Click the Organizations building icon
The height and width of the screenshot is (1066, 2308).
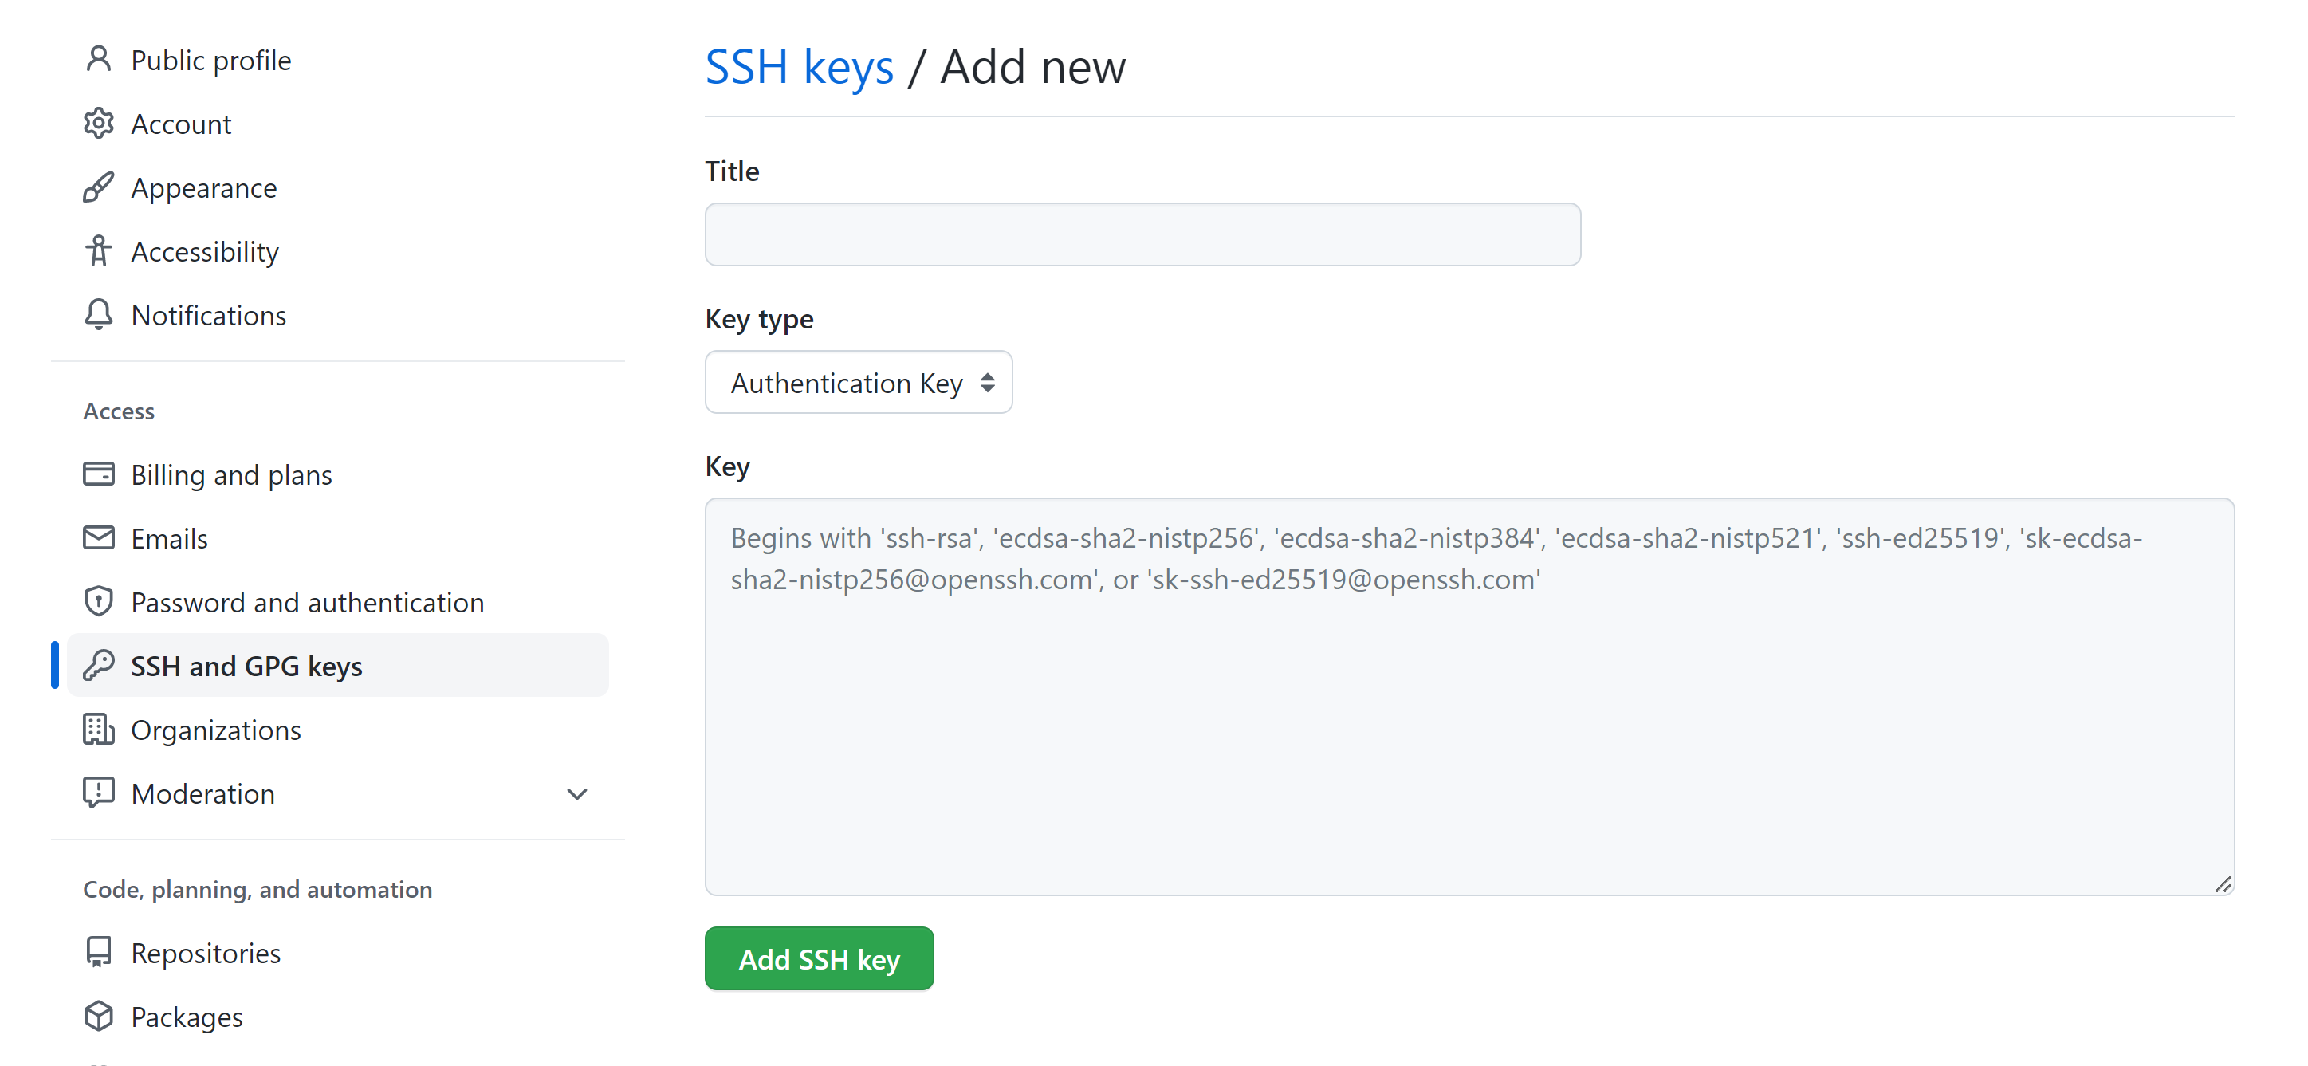[x=99, y=730]
